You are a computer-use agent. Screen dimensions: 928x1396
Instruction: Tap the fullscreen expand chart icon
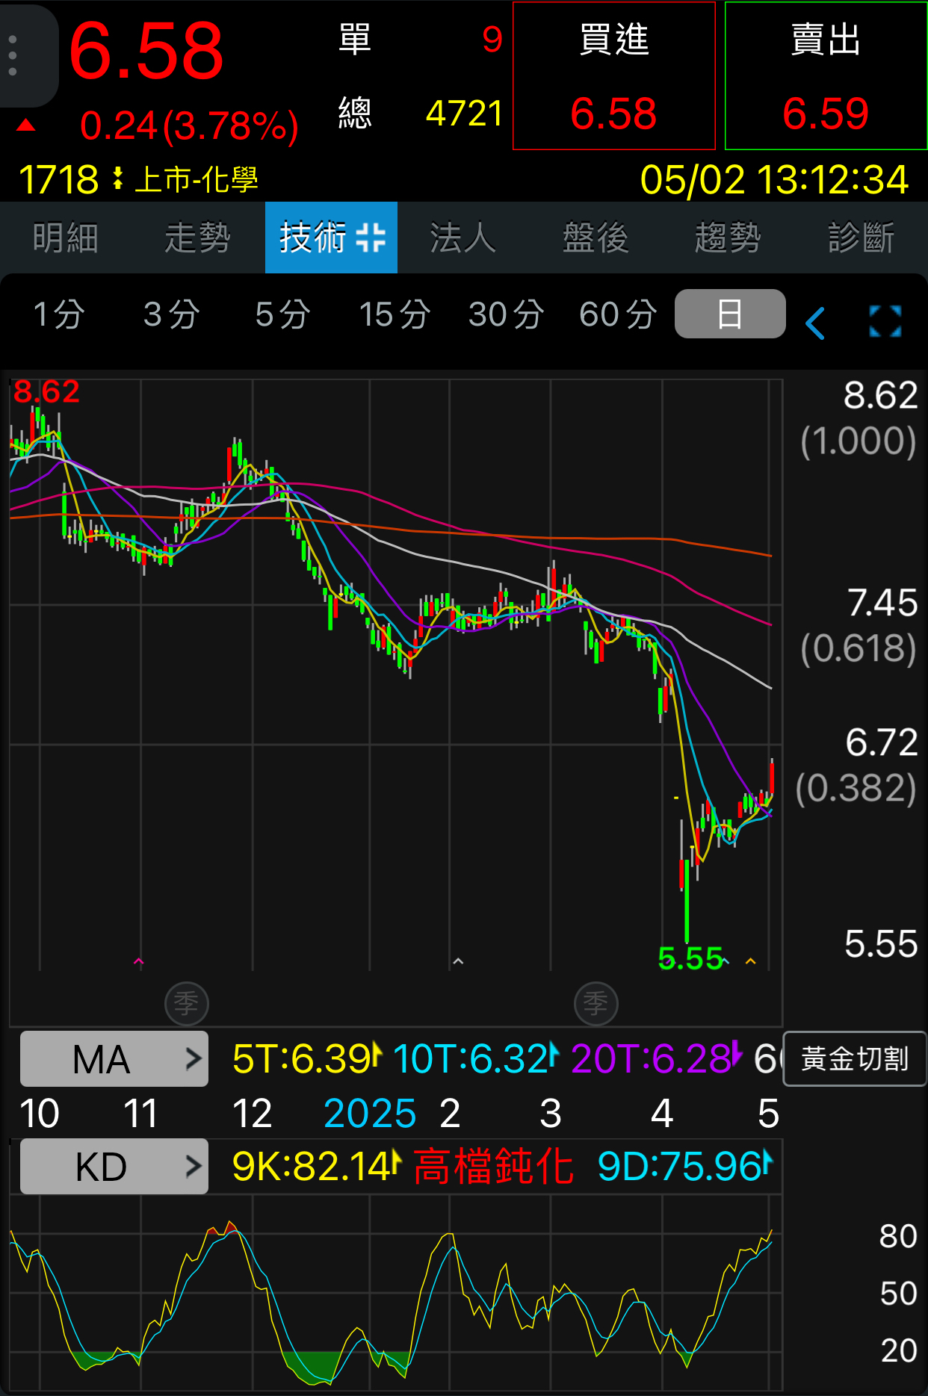[885, 321]
